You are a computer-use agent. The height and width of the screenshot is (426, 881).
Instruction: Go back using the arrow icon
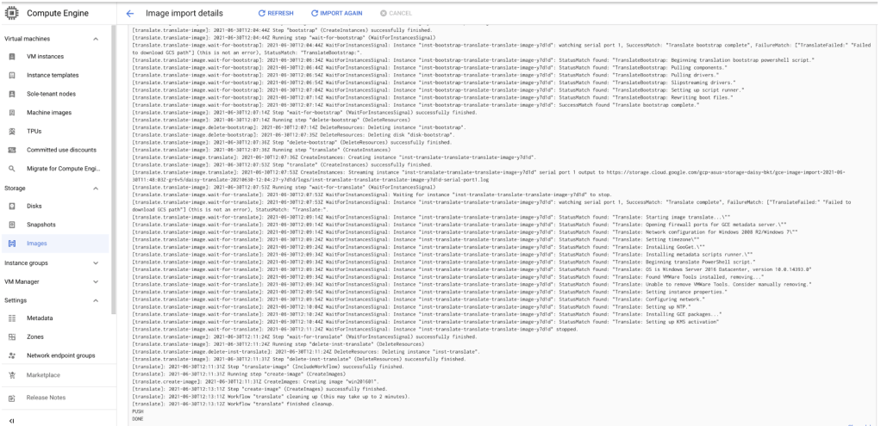click(x=130, y=14)
